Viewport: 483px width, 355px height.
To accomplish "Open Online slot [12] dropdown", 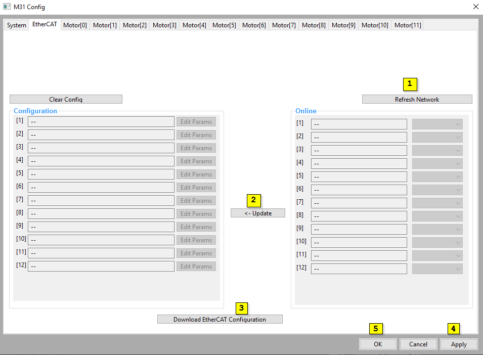I will coord(437,269).
